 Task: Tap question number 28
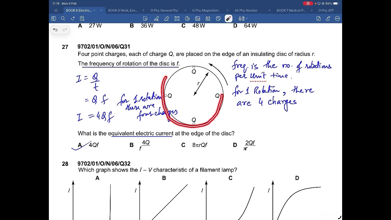click(65, 164)
